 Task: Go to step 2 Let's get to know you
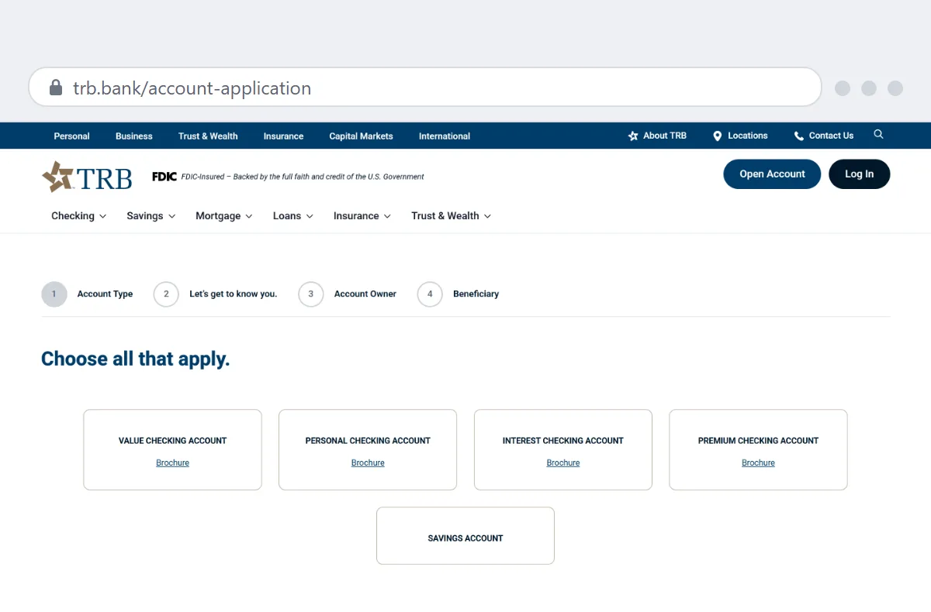pos(215,294)
